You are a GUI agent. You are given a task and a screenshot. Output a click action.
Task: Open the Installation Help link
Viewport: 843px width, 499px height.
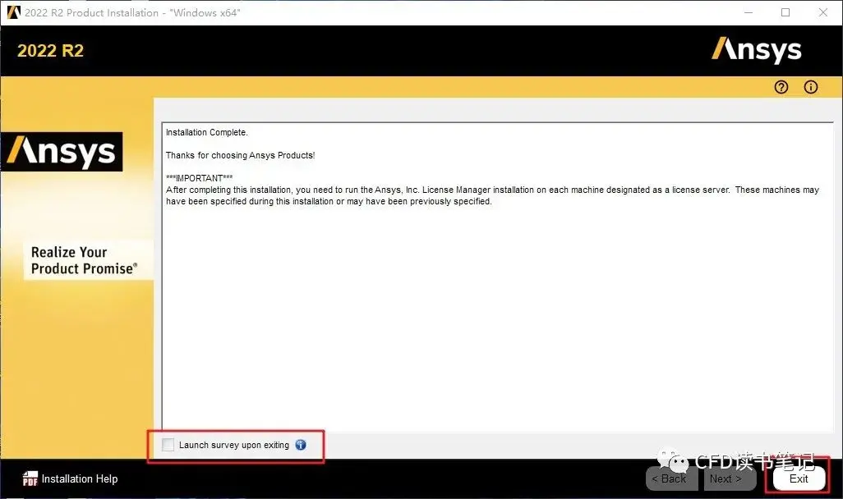(80, 478)
